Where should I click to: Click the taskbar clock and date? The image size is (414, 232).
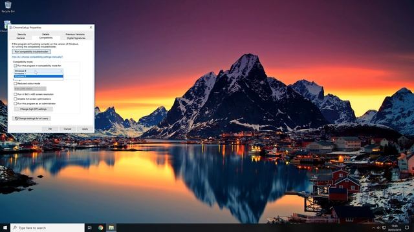coord(395,227)
